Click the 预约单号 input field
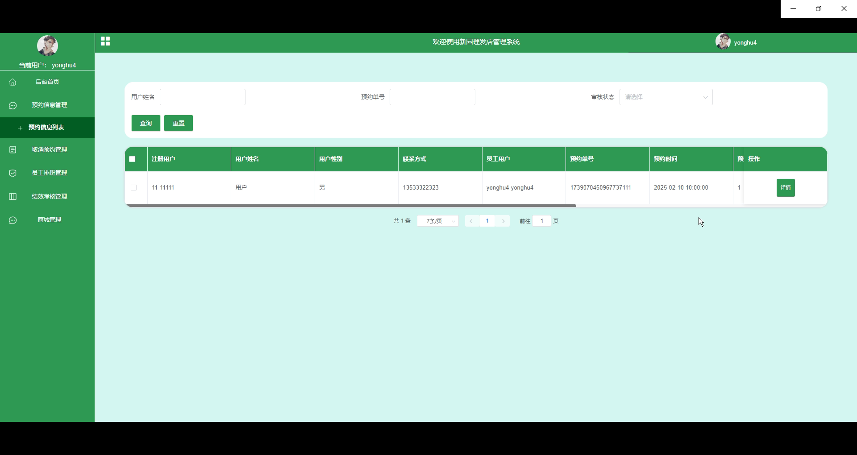Viewport: 857px width, 455px height. point(433,97)
